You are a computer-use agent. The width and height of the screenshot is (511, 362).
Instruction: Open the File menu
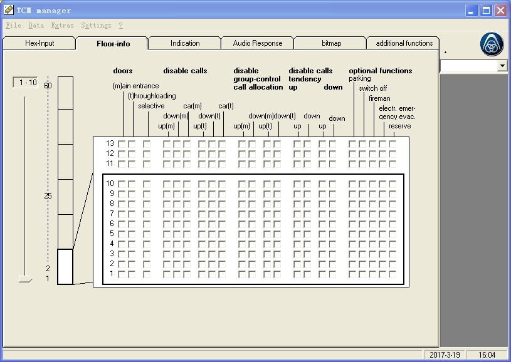pos(12,26)
